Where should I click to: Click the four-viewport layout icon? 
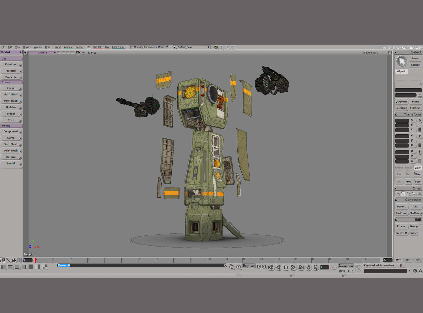[x=31, y=267]
